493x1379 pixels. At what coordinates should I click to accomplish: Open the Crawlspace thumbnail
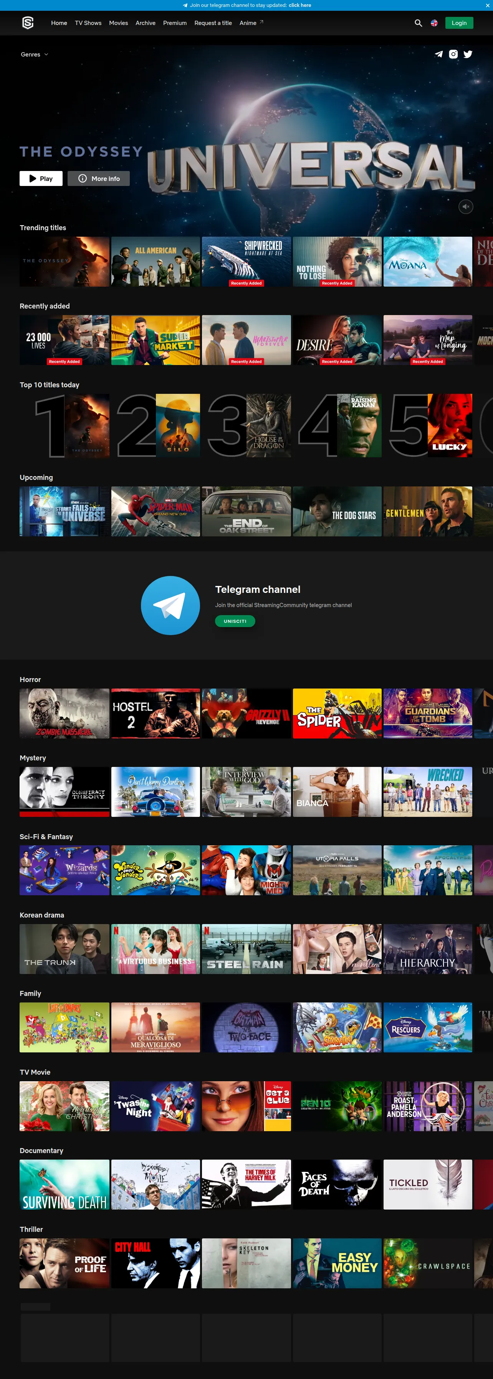[x=428, y=1263]
